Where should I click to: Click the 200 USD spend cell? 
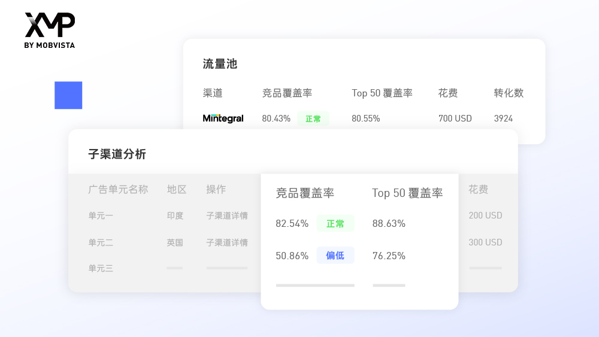click(485, 215)
